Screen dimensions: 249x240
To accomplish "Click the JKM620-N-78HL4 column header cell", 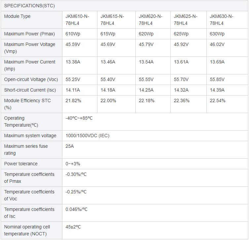I will [x=151, y=20].
